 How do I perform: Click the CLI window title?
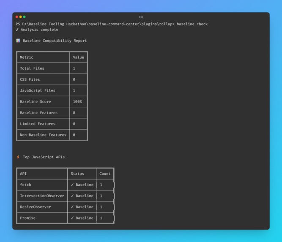coord(141,17)
